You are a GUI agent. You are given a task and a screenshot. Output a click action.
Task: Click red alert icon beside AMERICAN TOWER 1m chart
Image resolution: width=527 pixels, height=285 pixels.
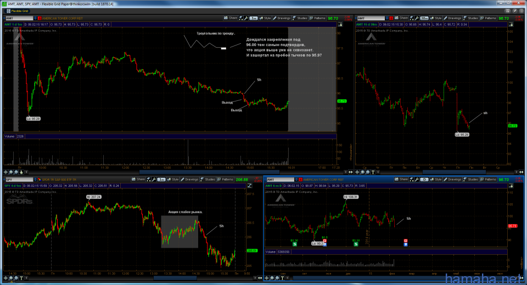tap(40, 18)
